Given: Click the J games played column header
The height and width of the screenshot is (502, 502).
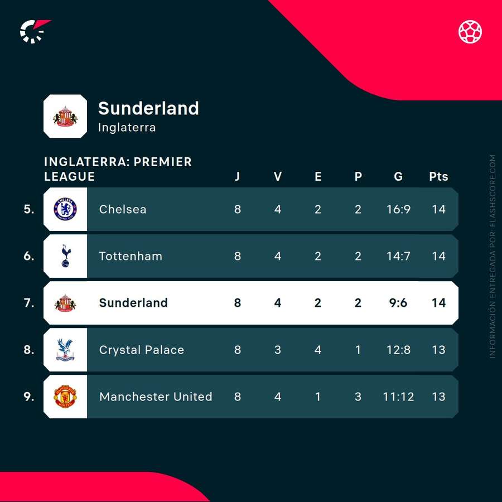Looking at the screenshot, I should 238,177.
